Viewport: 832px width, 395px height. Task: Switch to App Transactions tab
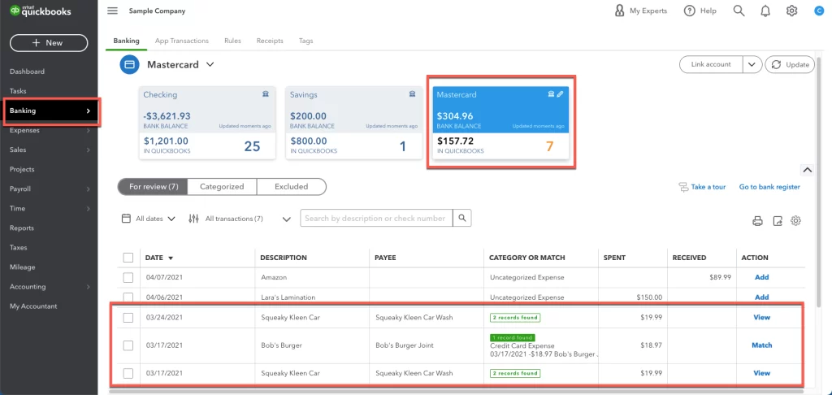pos(181,41)
